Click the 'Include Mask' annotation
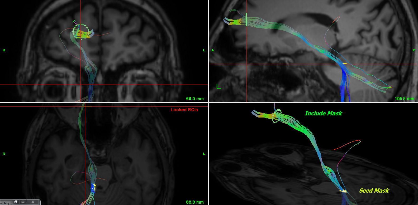418x205 pixels. coord(323,113)
